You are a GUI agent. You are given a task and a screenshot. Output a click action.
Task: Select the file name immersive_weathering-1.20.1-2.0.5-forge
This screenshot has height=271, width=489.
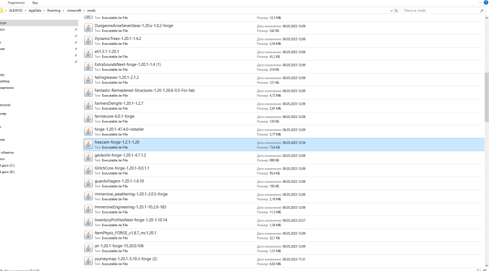pyautogui.click(x=131, y=194)
